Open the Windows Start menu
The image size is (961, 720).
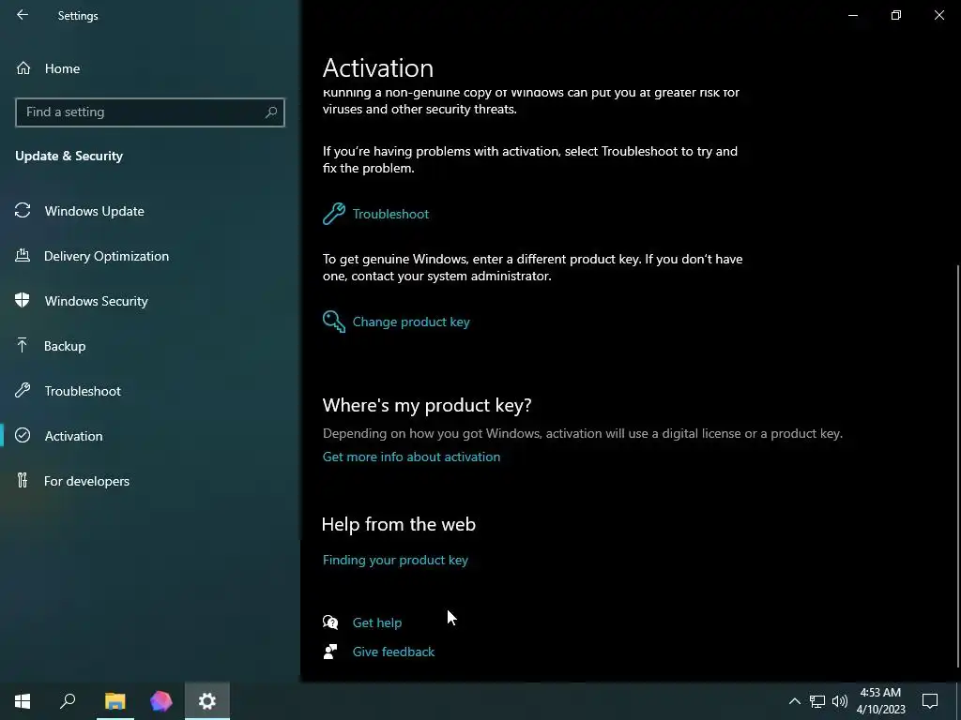pos(23,701)
